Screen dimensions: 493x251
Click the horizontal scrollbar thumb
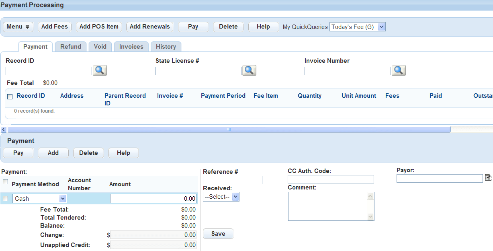[229, 130]
